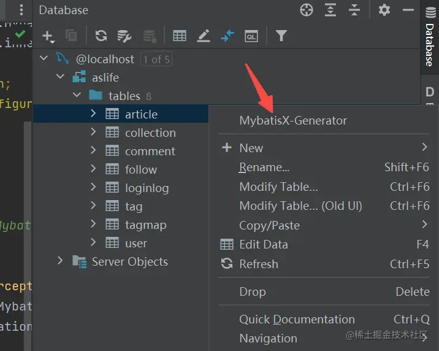Open the Copy/Paste submenu
Viewport: 439px width, 351px height.
324,225
